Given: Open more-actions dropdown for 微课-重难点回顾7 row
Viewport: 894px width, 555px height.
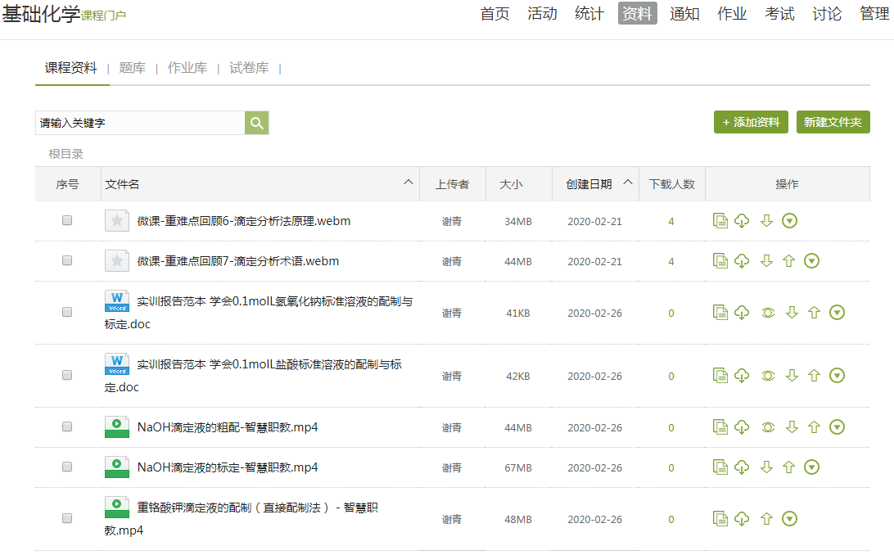Looking at the screenshot, I should pyautogui.click(x=811, y=261).
